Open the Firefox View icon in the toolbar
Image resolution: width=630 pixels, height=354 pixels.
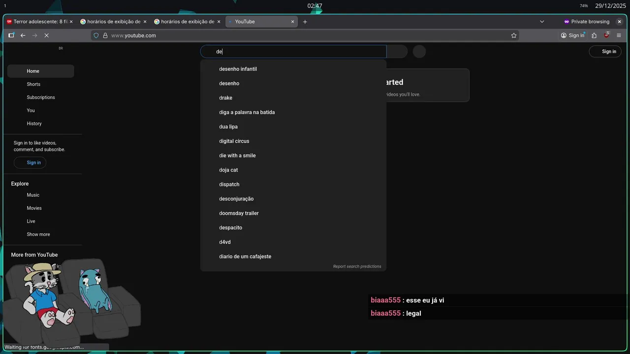click(11, 35)
